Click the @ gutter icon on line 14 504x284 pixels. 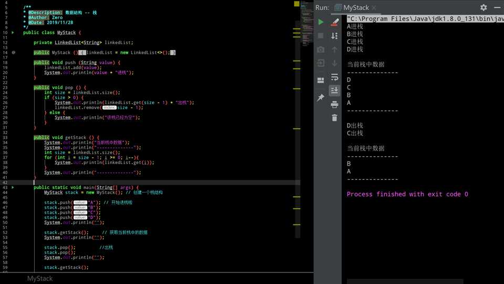pos(14,53)
